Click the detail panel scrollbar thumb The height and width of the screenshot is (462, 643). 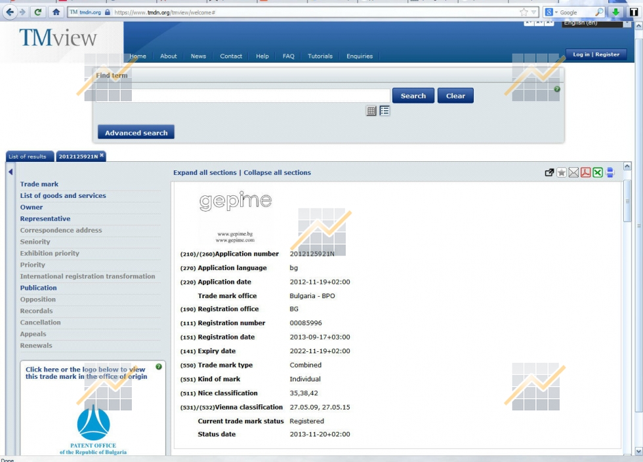tap(627, 201)
